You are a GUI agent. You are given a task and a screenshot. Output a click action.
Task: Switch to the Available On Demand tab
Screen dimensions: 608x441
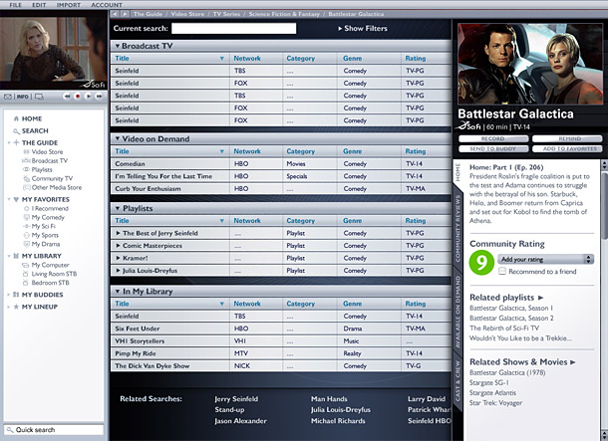coord(457,312)
